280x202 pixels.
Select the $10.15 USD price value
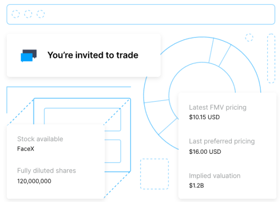click(x=205, y=118)
